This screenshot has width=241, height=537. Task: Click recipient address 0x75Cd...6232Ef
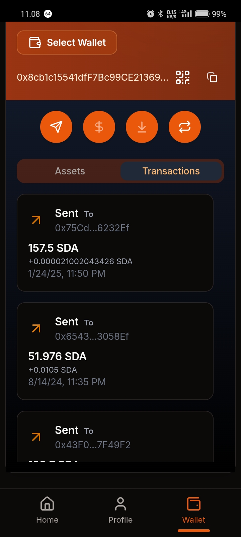click(92, 228)
